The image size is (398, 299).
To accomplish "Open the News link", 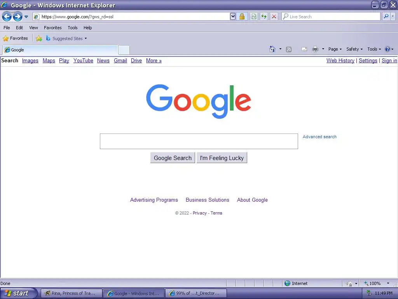I will pyautogui.click(x=103, y=60).
